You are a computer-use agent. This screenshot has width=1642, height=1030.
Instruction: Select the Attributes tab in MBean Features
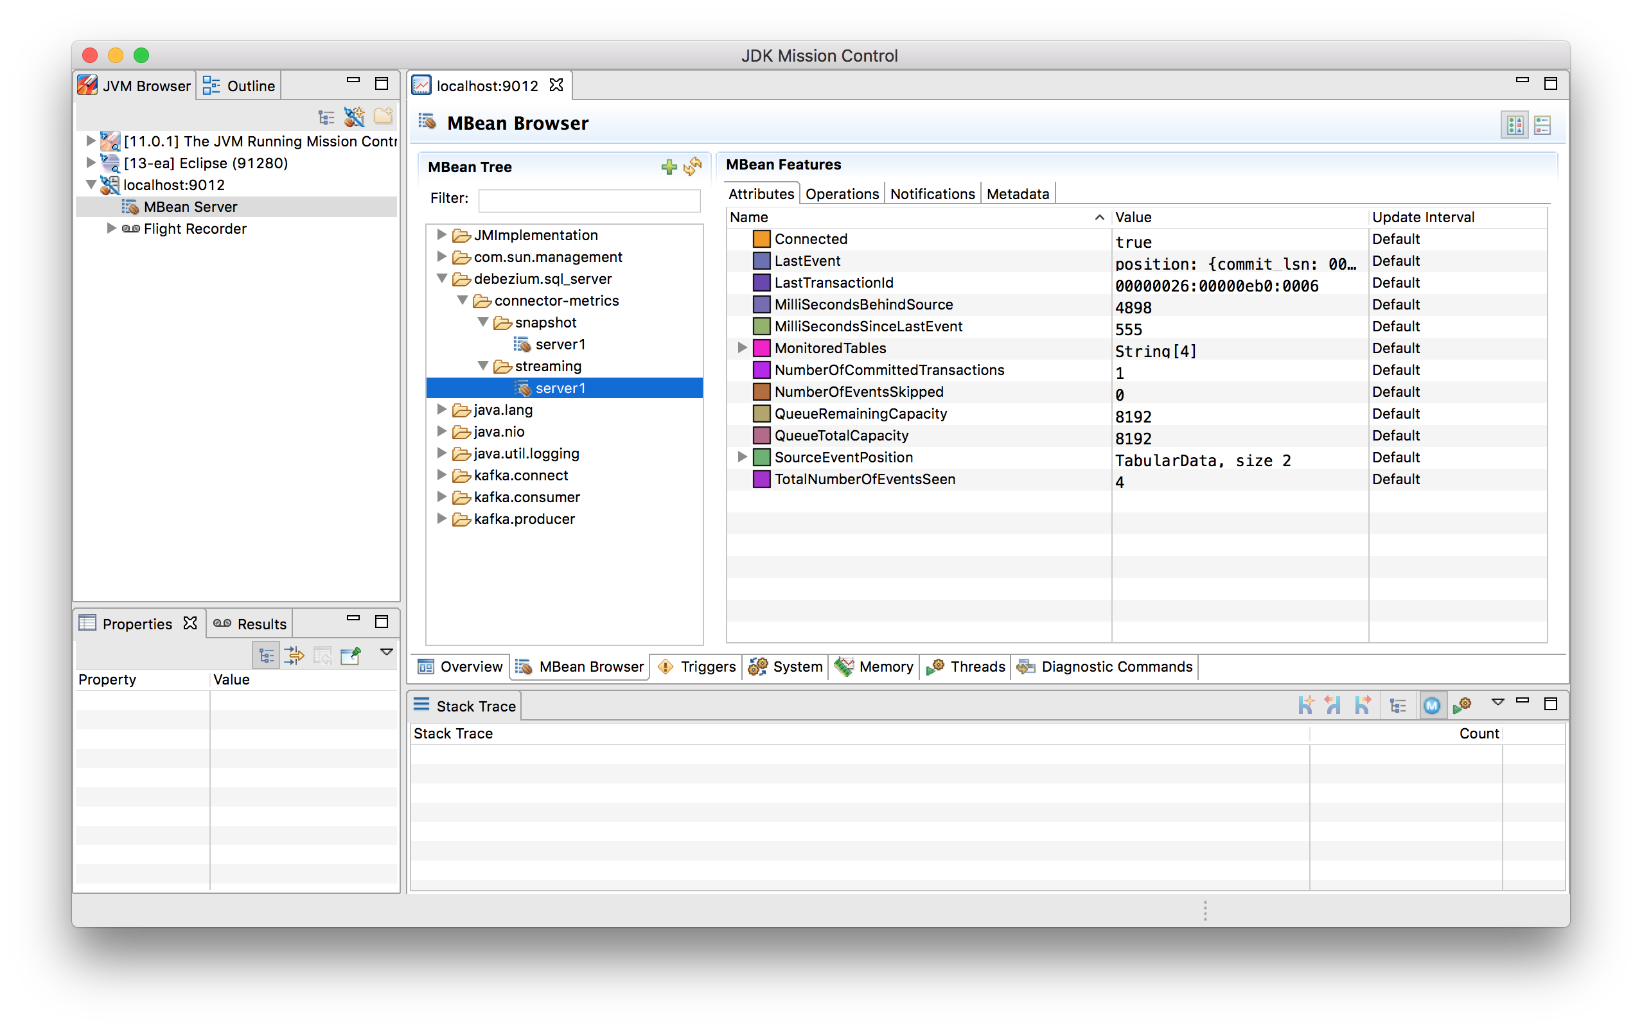pos(760,193)
